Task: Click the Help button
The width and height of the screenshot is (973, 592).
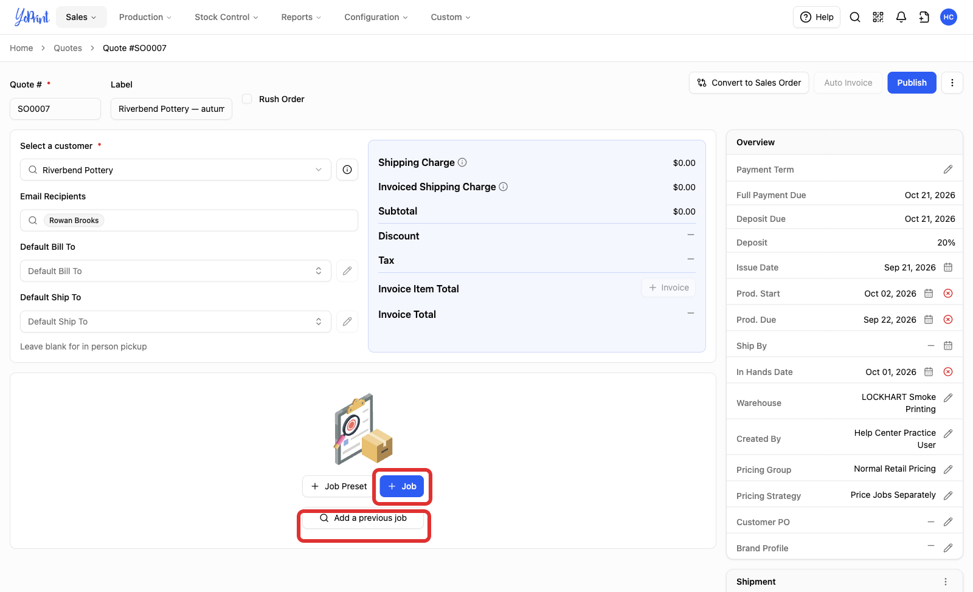Action: click(817, 17)
